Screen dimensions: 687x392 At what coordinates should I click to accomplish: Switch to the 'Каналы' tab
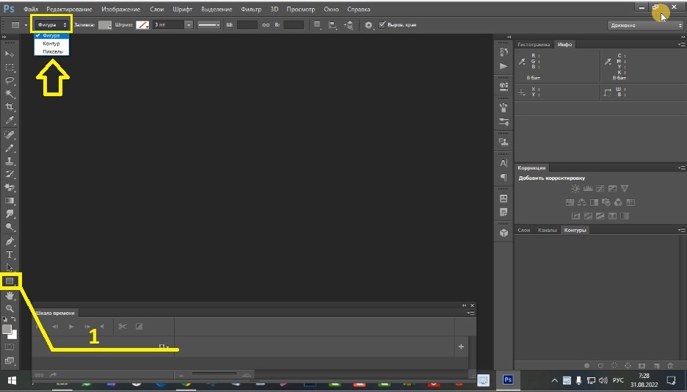click(548, 230)
